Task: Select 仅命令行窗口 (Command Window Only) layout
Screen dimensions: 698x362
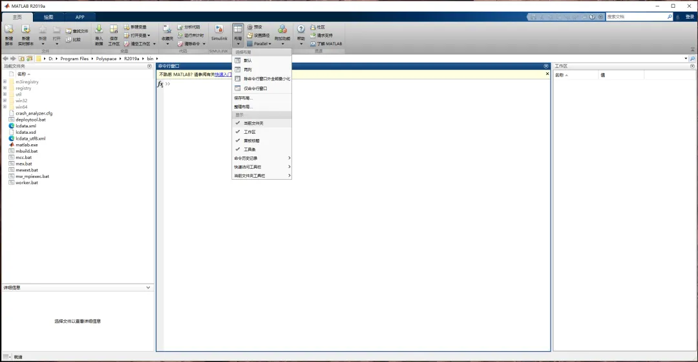Action: click(x=262, y=89)
